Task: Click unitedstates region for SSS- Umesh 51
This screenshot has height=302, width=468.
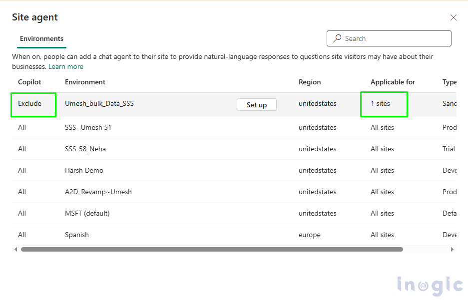Action: (x=317, y=127)
